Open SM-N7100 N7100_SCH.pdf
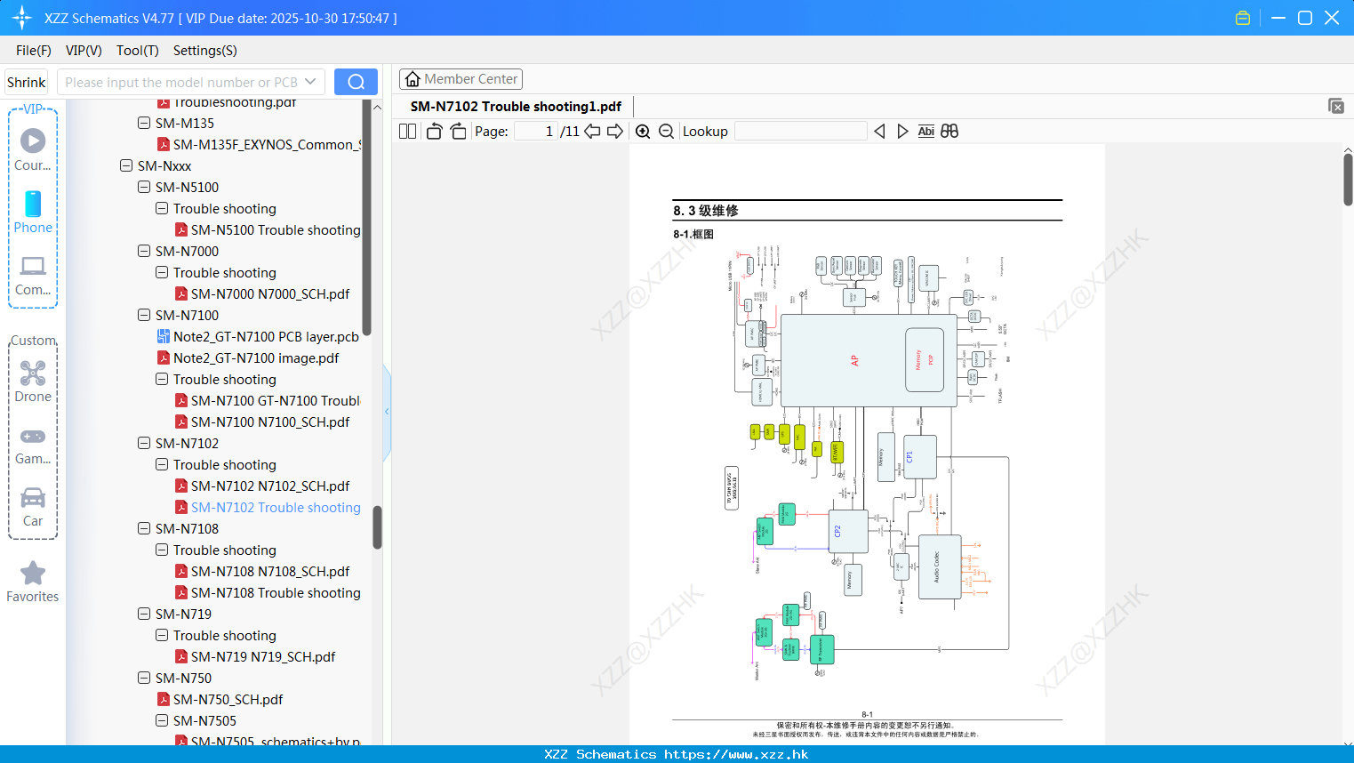 pos(270,422)
